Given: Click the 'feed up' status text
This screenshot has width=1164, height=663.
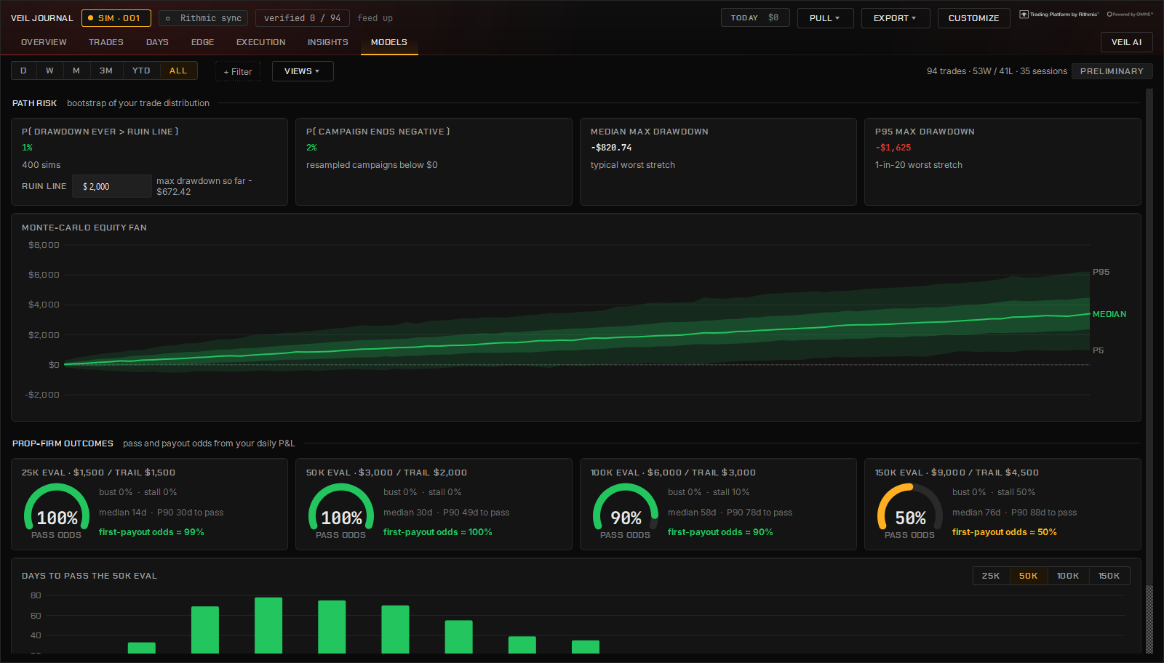Looking at the screenshot, I should (x=375, y=18).
